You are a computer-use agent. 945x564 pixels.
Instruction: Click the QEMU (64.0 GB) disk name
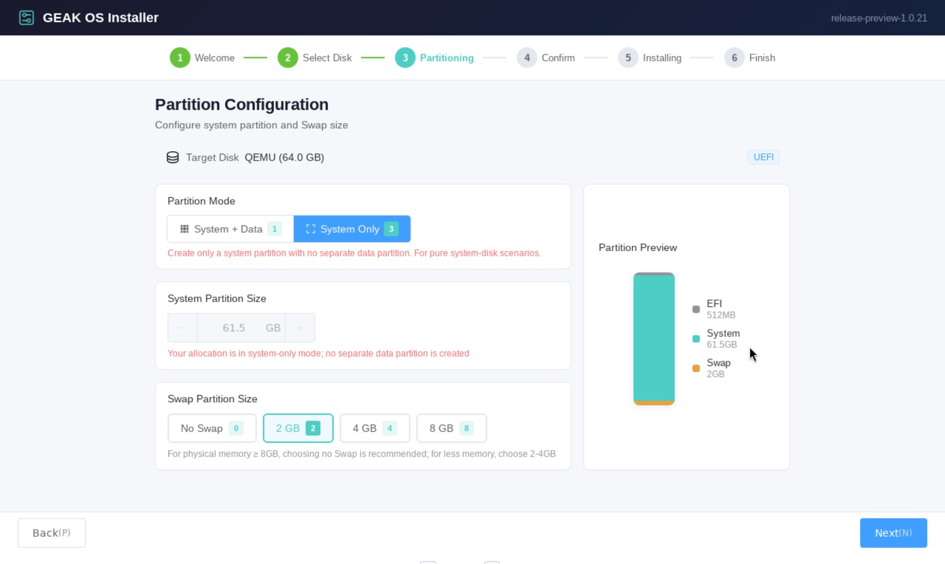click(x=284, y=157)
